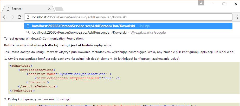Screen dimensions: 240x106
Task: Close the Chrome window
Action: [236, 4]
